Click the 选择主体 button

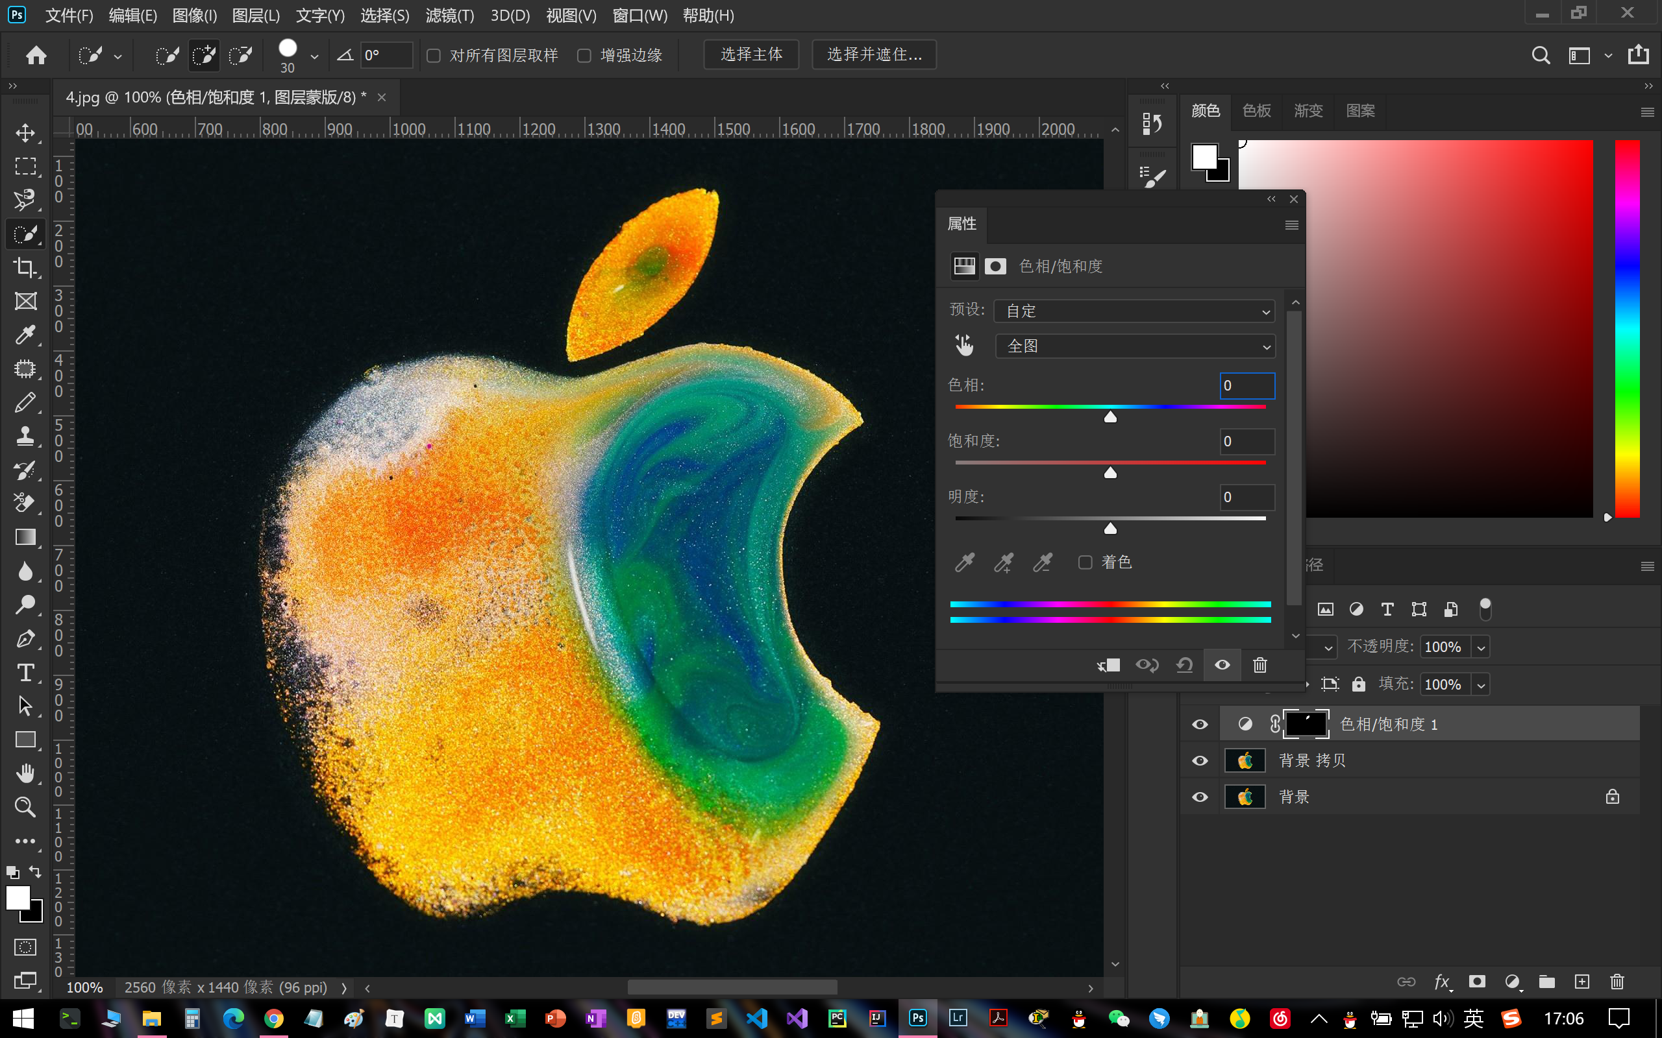point(751,54)
